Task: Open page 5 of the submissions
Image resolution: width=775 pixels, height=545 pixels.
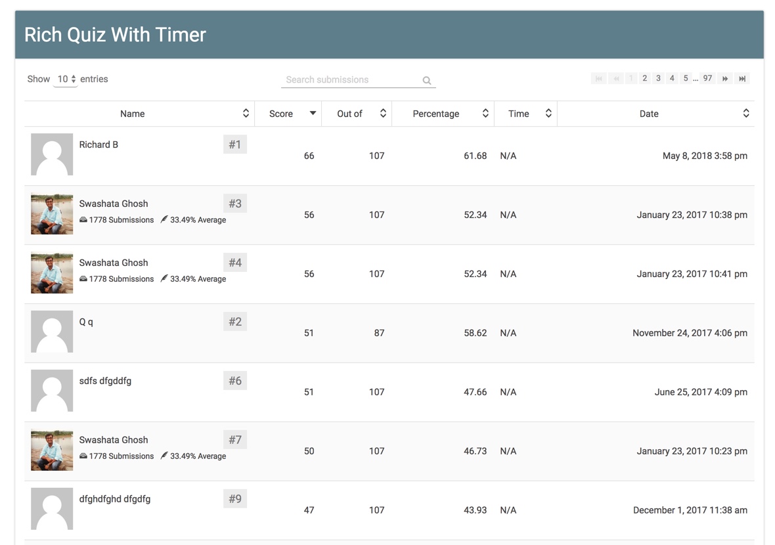Action: [685, 78]
